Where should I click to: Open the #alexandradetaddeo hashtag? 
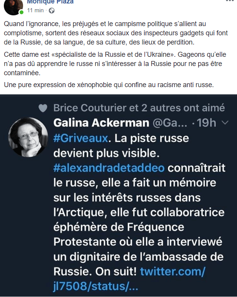[109, 168]
